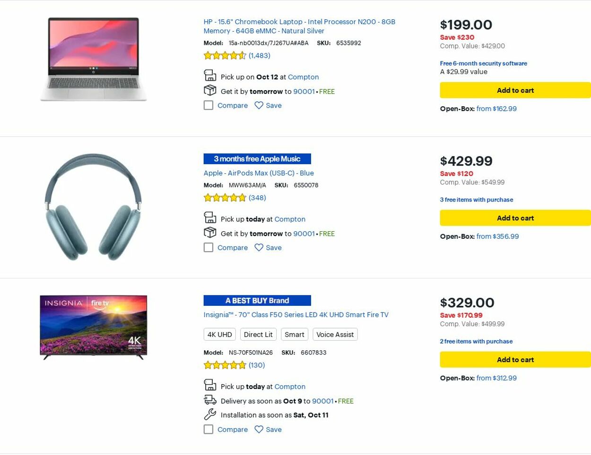Viewport: 591px width, 455px height.
Task: Click the heart icon for AirPods Max
Action: pyautogui.click(x=259, y=247)
